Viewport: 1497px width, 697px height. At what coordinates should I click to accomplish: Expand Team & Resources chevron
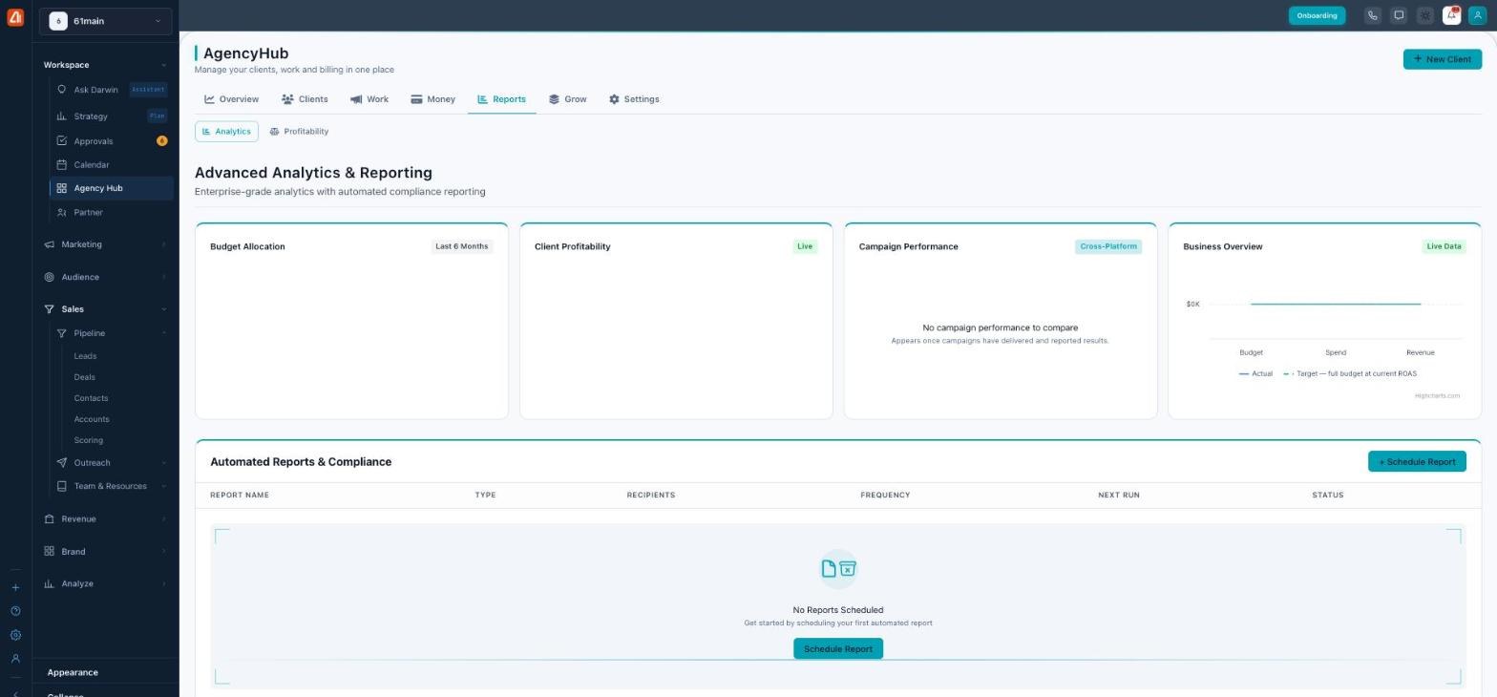(163, 486)
